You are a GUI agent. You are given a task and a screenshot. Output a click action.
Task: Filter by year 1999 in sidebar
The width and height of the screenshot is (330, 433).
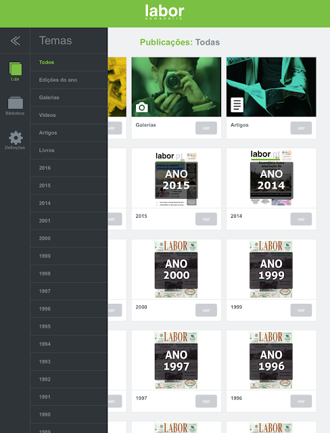(69, 256)
